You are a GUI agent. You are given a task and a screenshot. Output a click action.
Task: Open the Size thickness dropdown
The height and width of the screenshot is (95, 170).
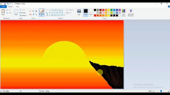click(x=79, y=13)
